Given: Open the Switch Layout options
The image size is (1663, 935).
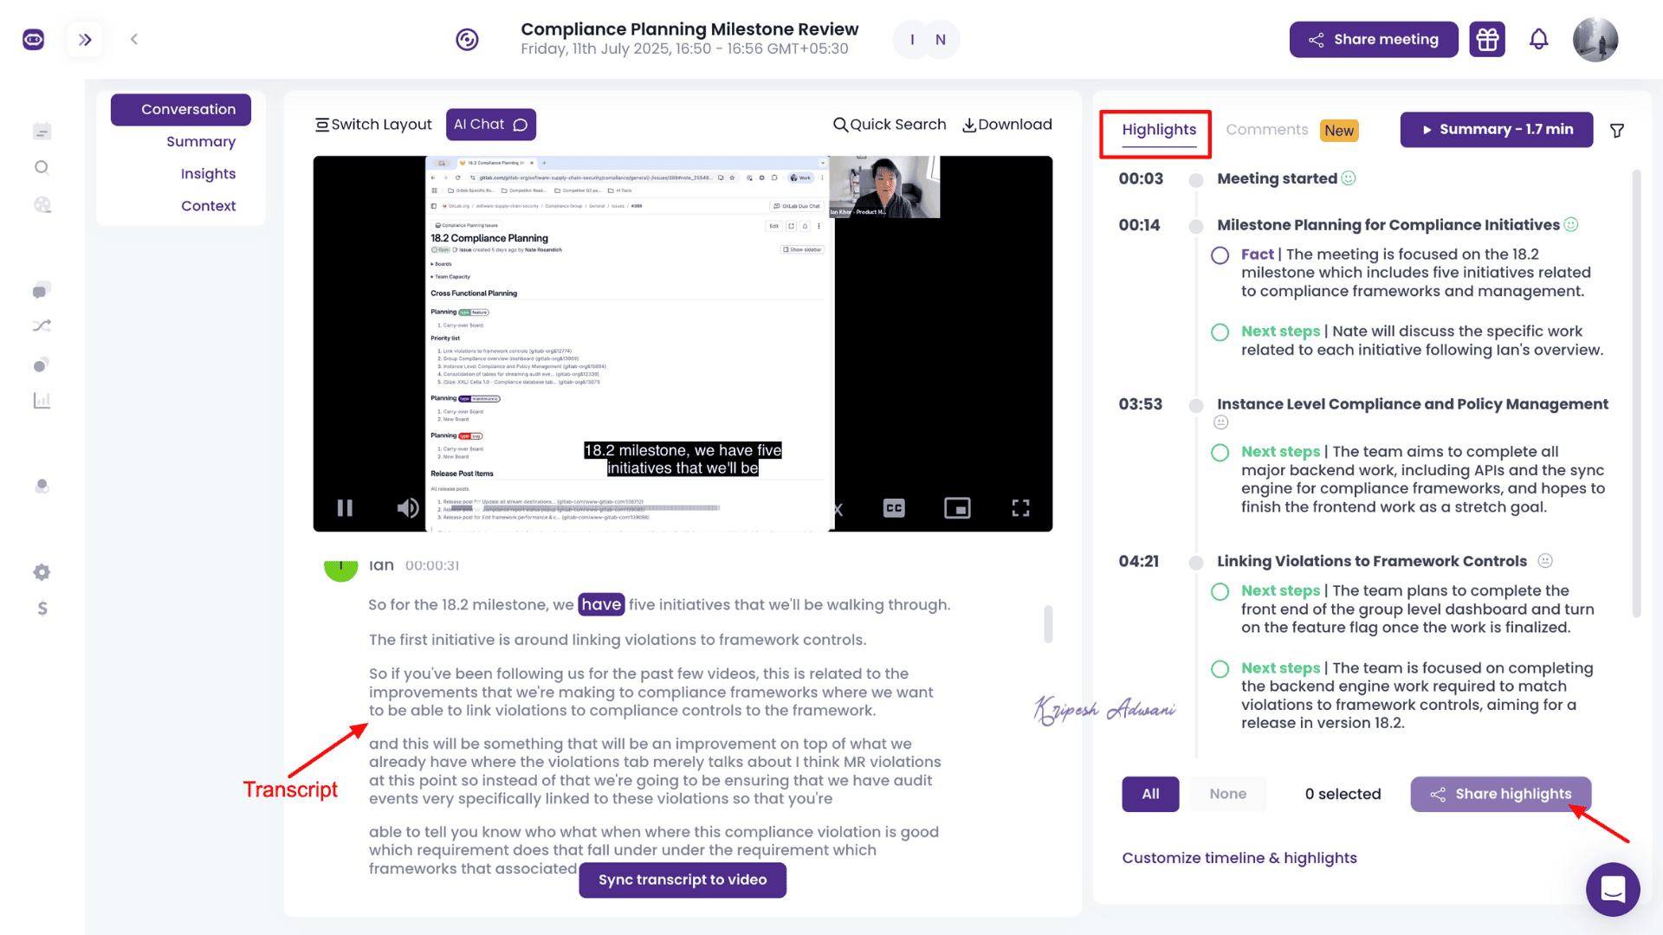Looking at the screenshot, I should click(373, 125).
